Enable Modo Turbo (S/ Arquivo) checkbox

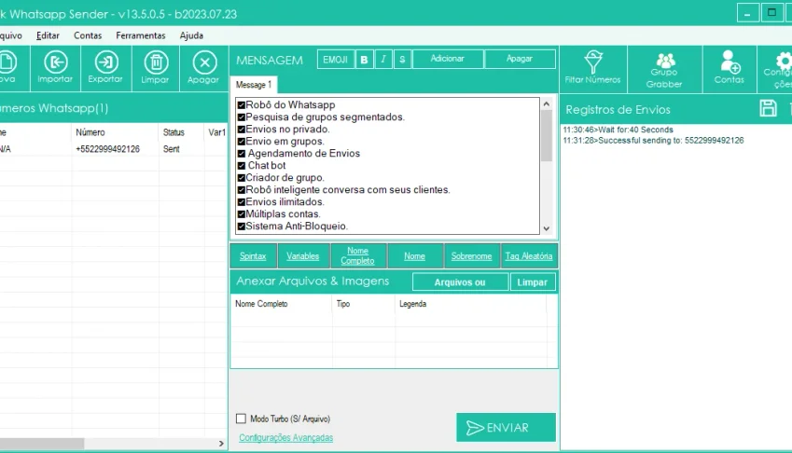[241, 419]
